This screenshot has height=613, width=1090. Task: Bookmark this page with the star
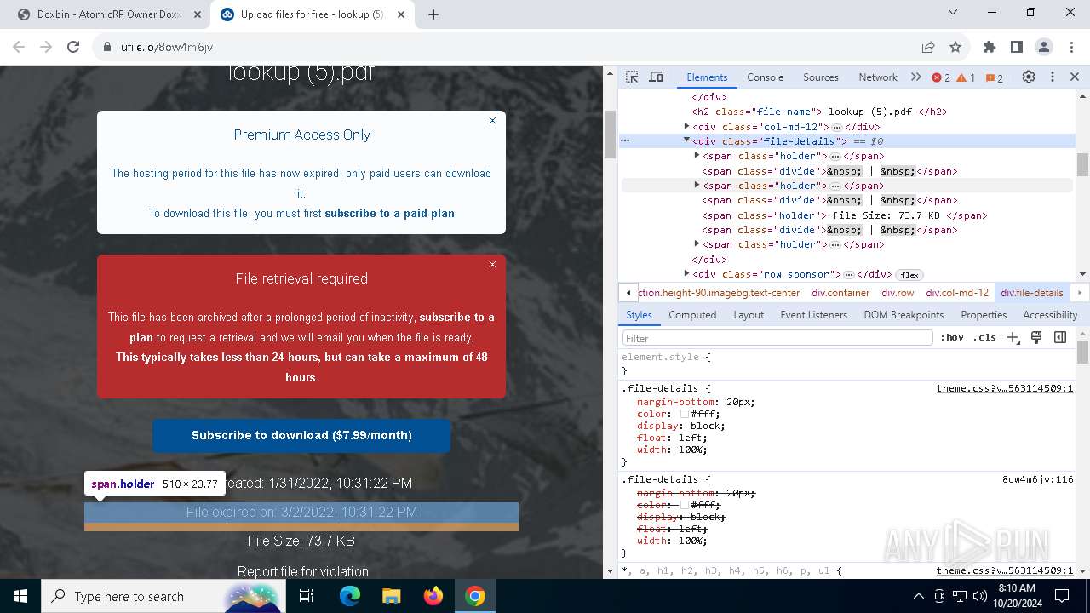pos(955,47)
